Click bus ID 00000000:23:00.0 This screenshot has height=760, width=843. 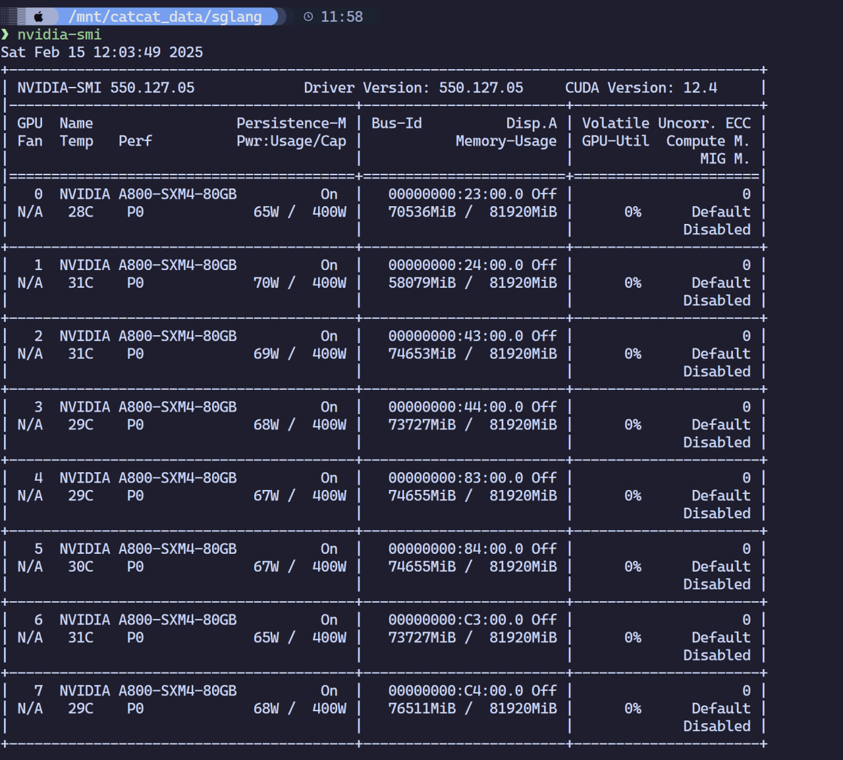point(456,194)
